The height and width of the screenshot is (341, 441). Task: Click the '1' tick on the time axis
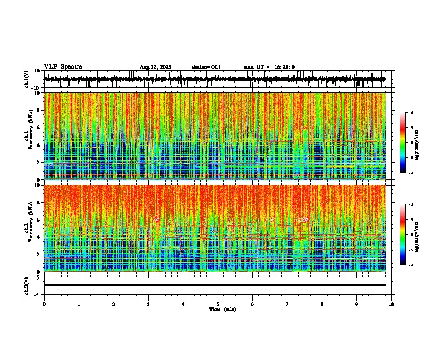pos(79,304)
